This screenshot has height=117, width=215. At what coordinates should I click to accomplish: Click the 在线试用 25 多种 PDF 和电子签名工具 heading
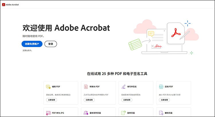[x=117, y=74]
